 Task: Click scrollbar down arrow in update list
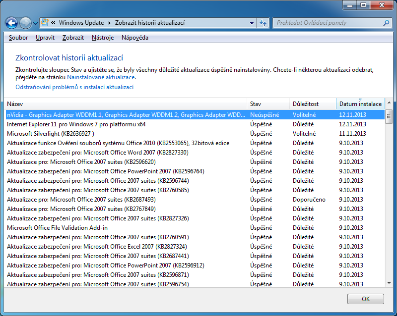pyautogui.click(x=389, y=282)
